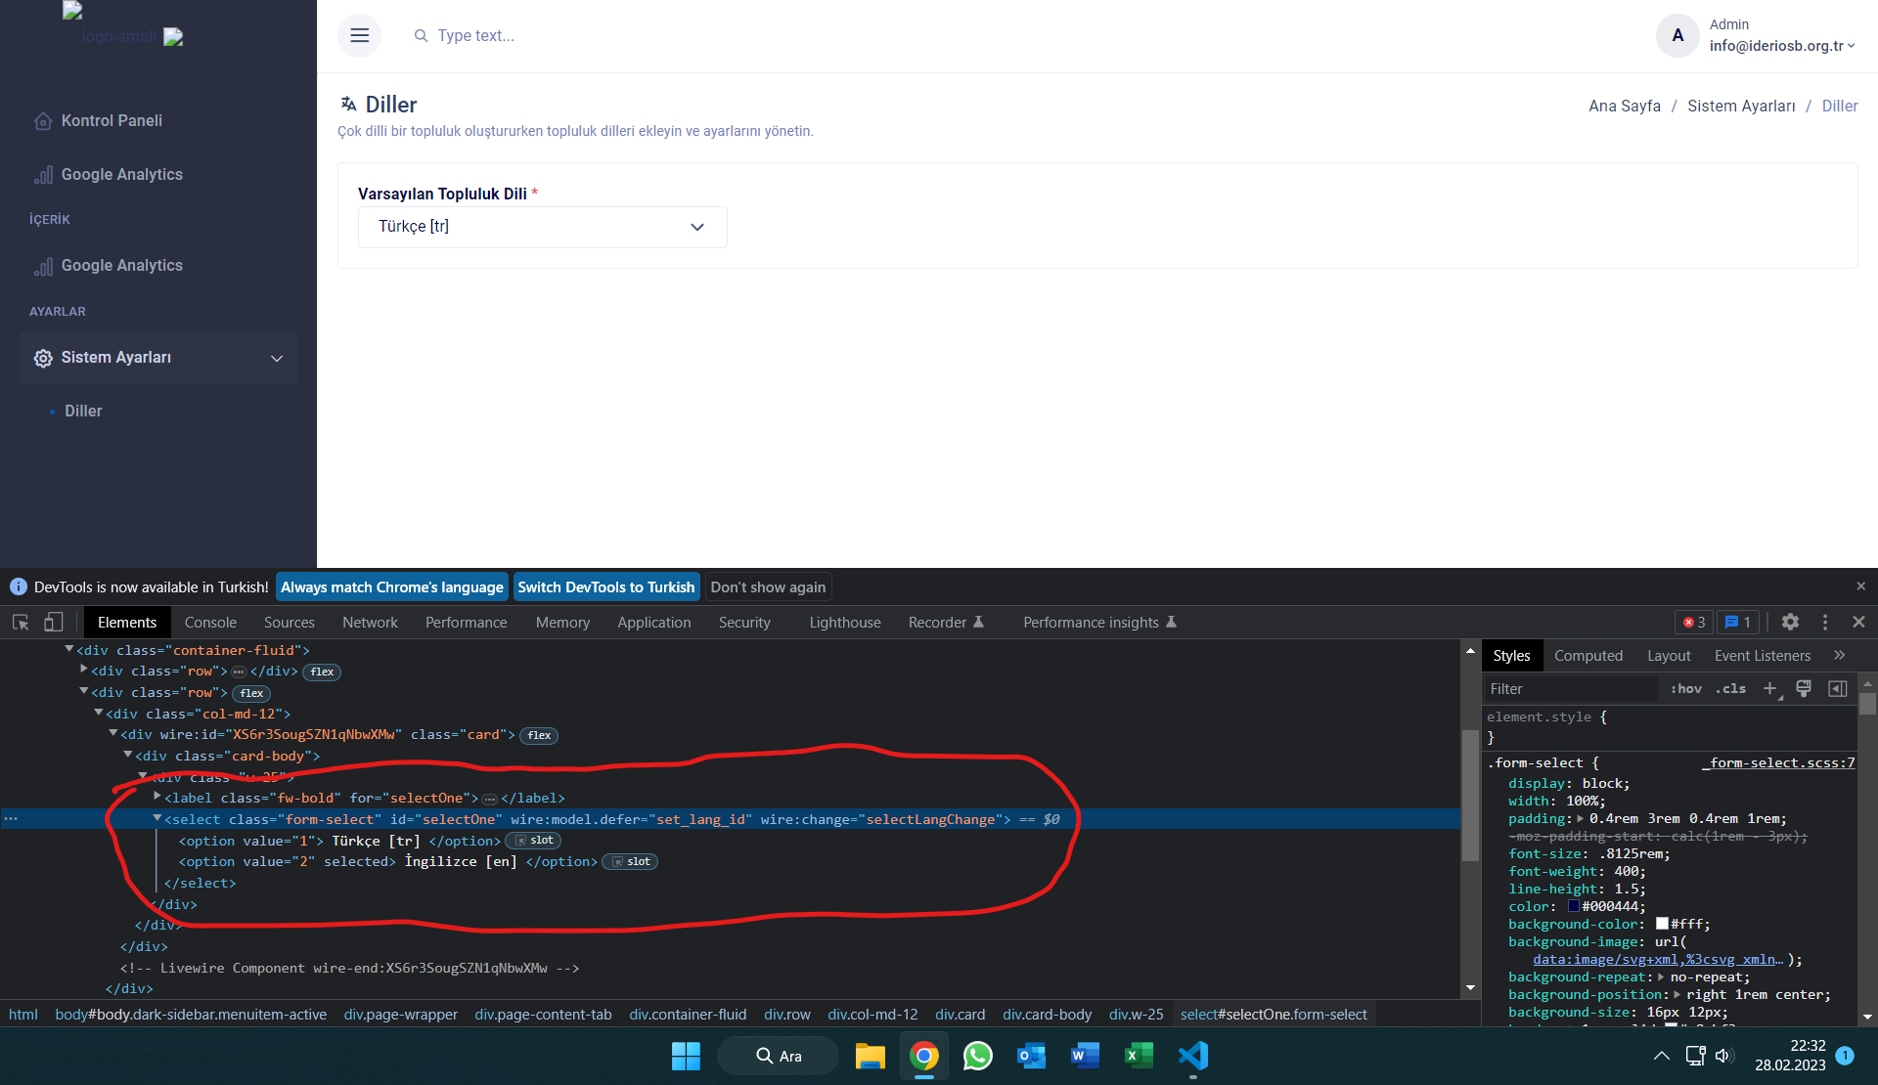Open WhatsApp from taskbar

977,1056
